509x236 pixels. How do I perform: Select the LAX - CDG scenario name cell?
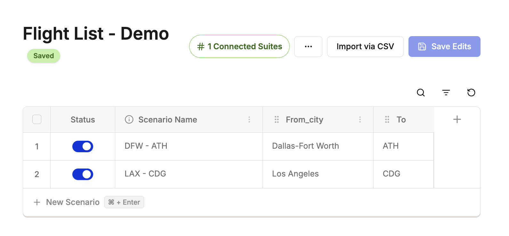tap(145, 174)
